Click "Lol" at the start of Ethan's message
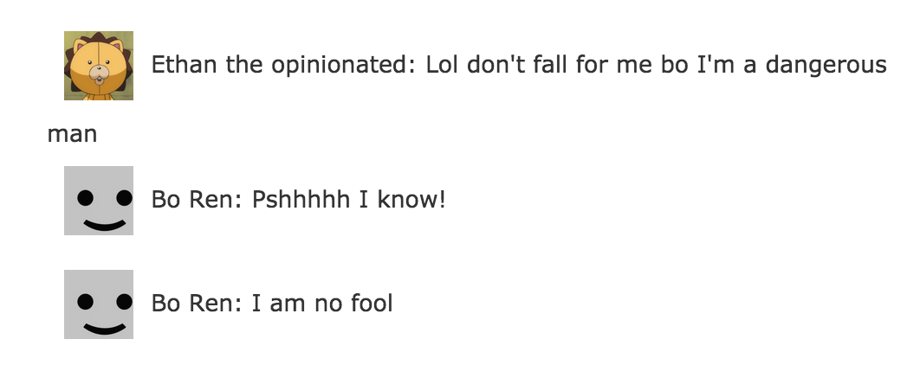 point(442,66)
